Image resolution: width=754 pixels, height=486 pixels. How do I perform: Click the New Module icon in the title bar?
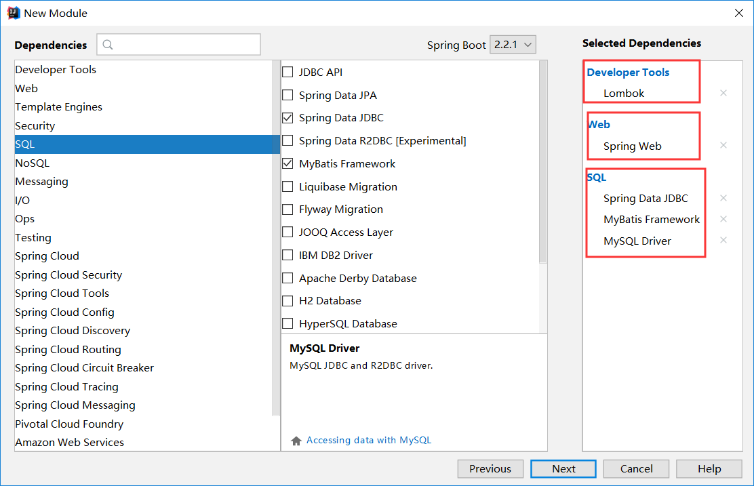pos(12,12)
